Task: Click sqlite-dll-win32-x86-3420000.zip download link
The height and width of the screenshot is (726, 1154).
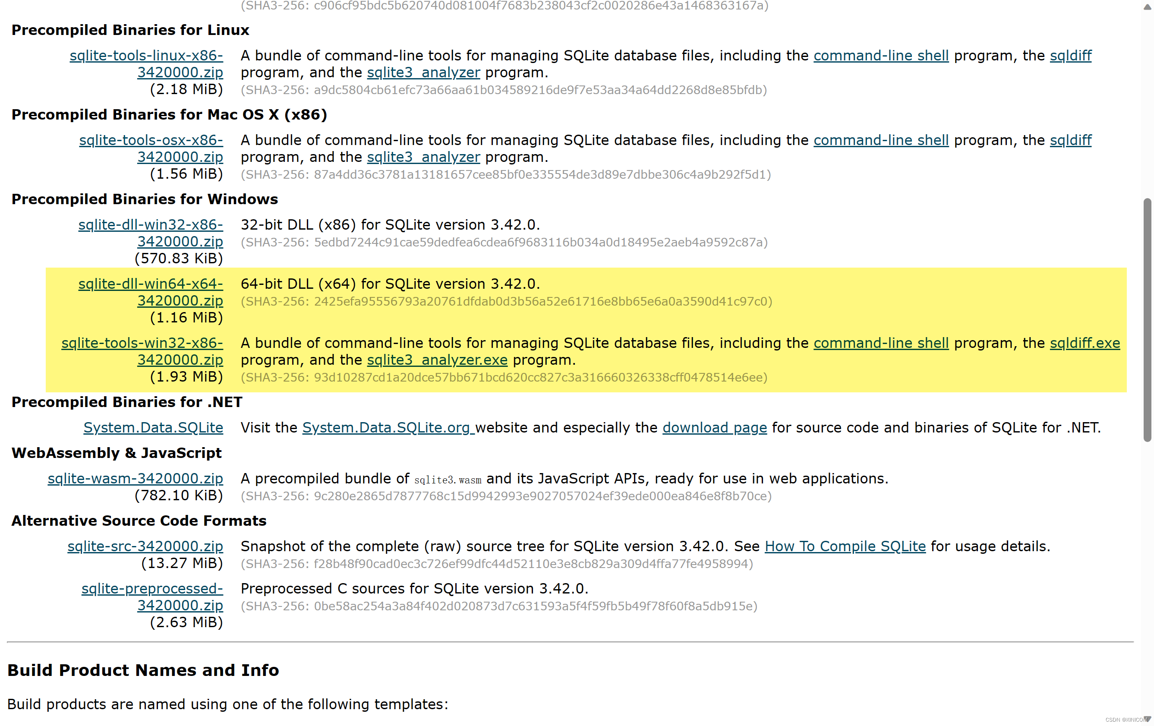Action: [151, 225]
